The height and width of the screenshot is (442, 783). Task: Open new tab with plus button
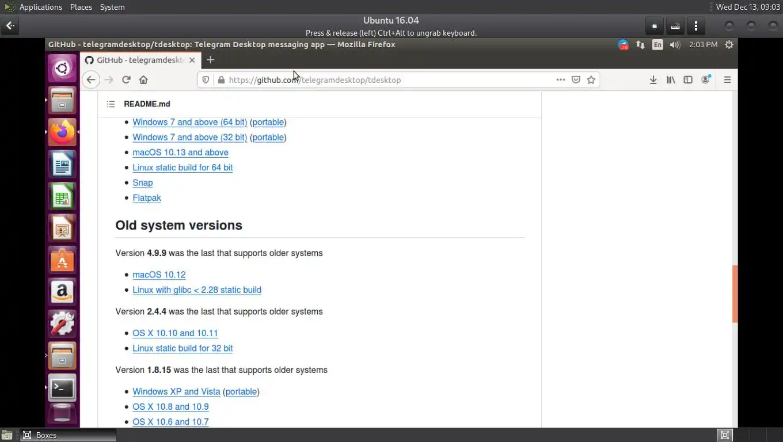pyautogui.click(x=210, y=60)
